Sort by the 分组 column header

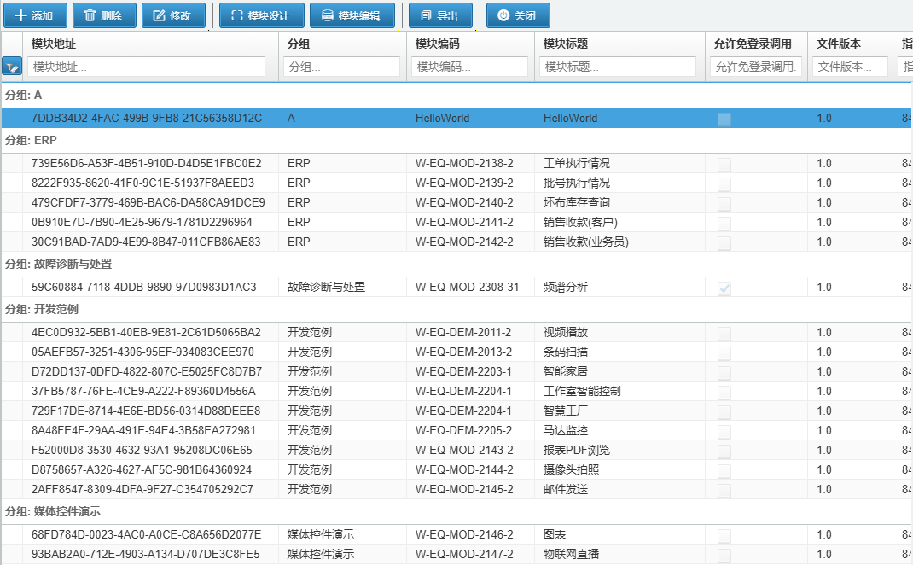point(298,44)
